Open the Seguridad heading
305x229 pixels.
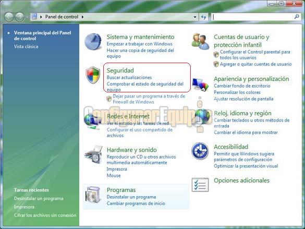coord(120,70)
